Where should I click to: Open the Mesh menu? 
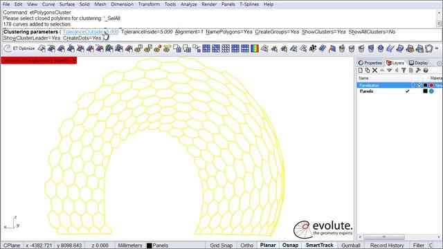click(x=100, y=4)
